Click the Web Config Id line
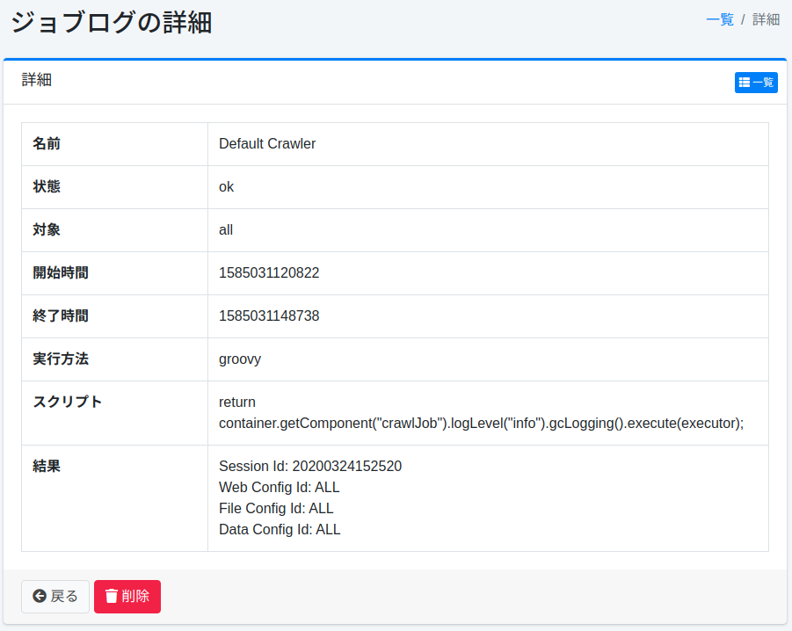The image size is (792, 631). (x=279, y=487)
